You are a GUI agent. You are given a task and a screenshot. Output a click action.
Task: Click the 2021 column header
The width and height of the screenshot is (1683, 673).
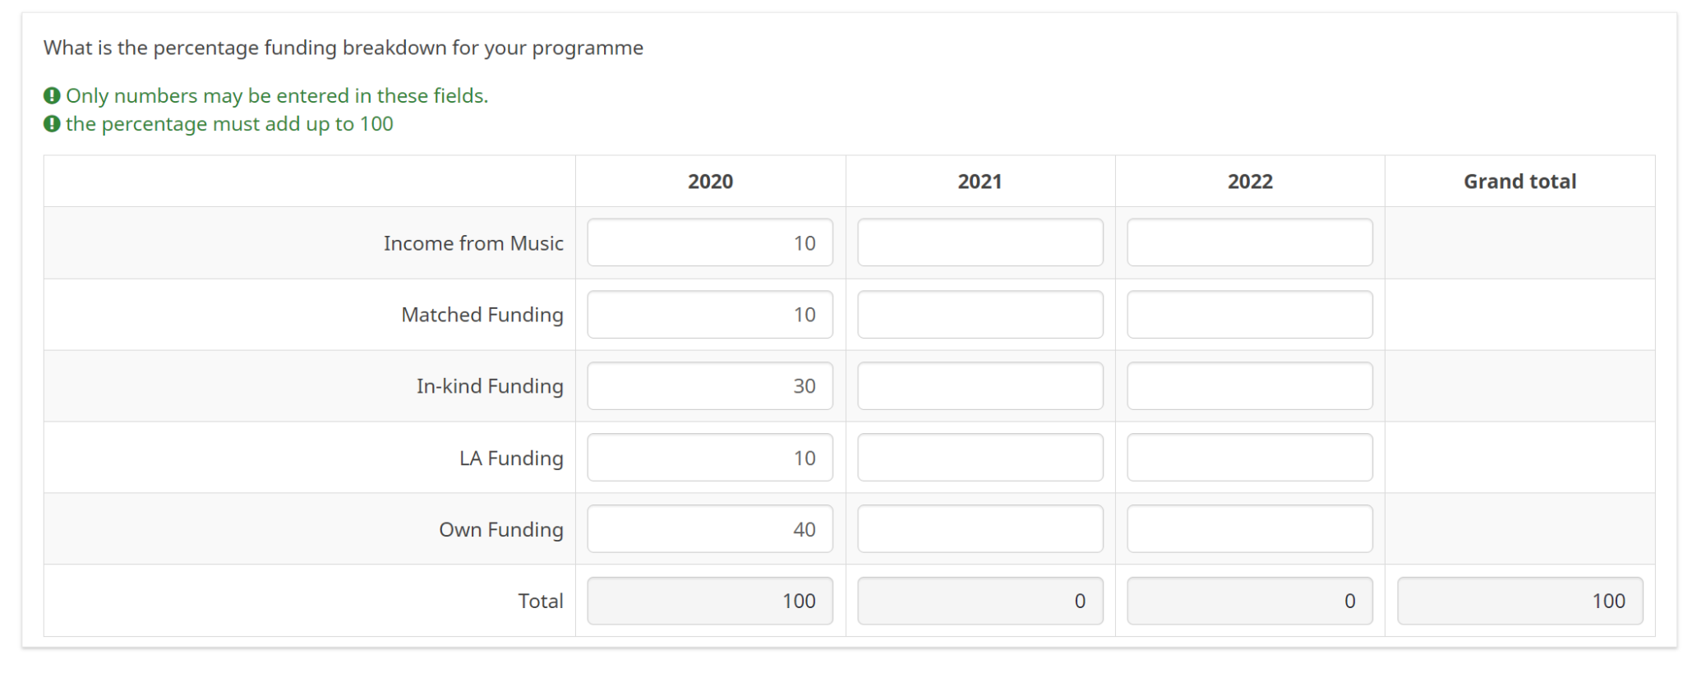980,182
